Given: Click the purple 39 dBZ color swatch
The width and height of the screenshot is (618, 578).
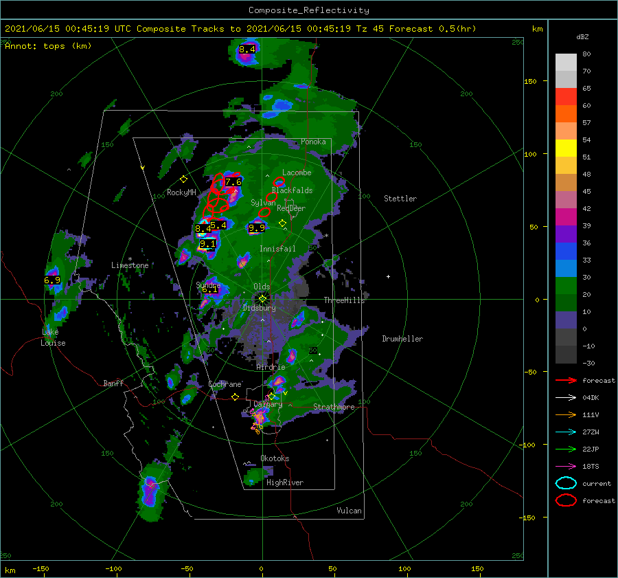Looking at the screenshot, I should [566, 234].
